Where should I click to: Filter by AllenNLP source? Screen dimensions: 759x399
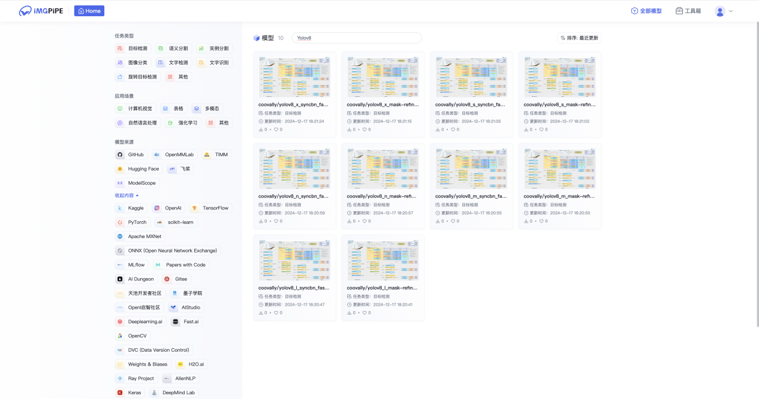click(180, 378)
